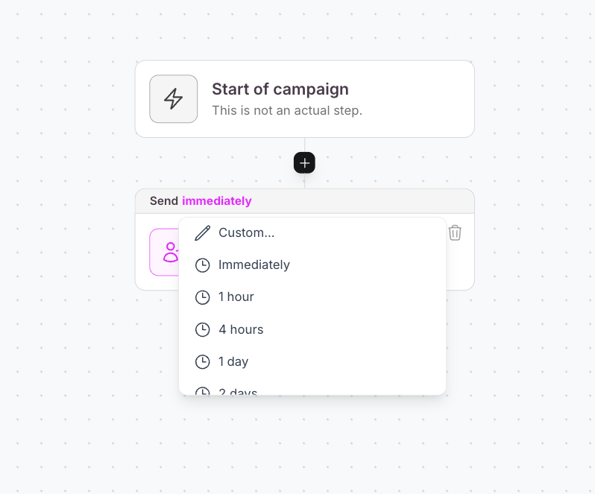Screen dimensions: 595x494
Task: Click the clock icon next to 4 hours
Action: click(x=202, y=329)
